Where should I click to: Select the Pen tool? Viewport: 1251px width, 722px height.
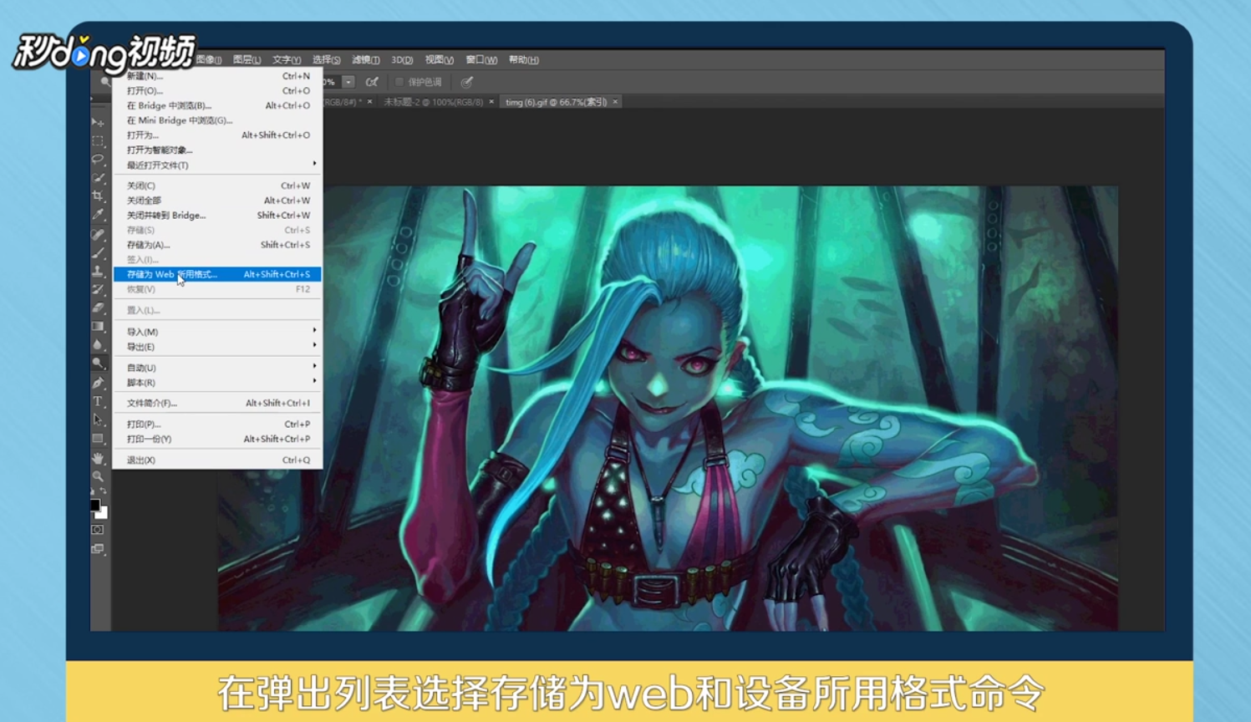tap(98, 383)
